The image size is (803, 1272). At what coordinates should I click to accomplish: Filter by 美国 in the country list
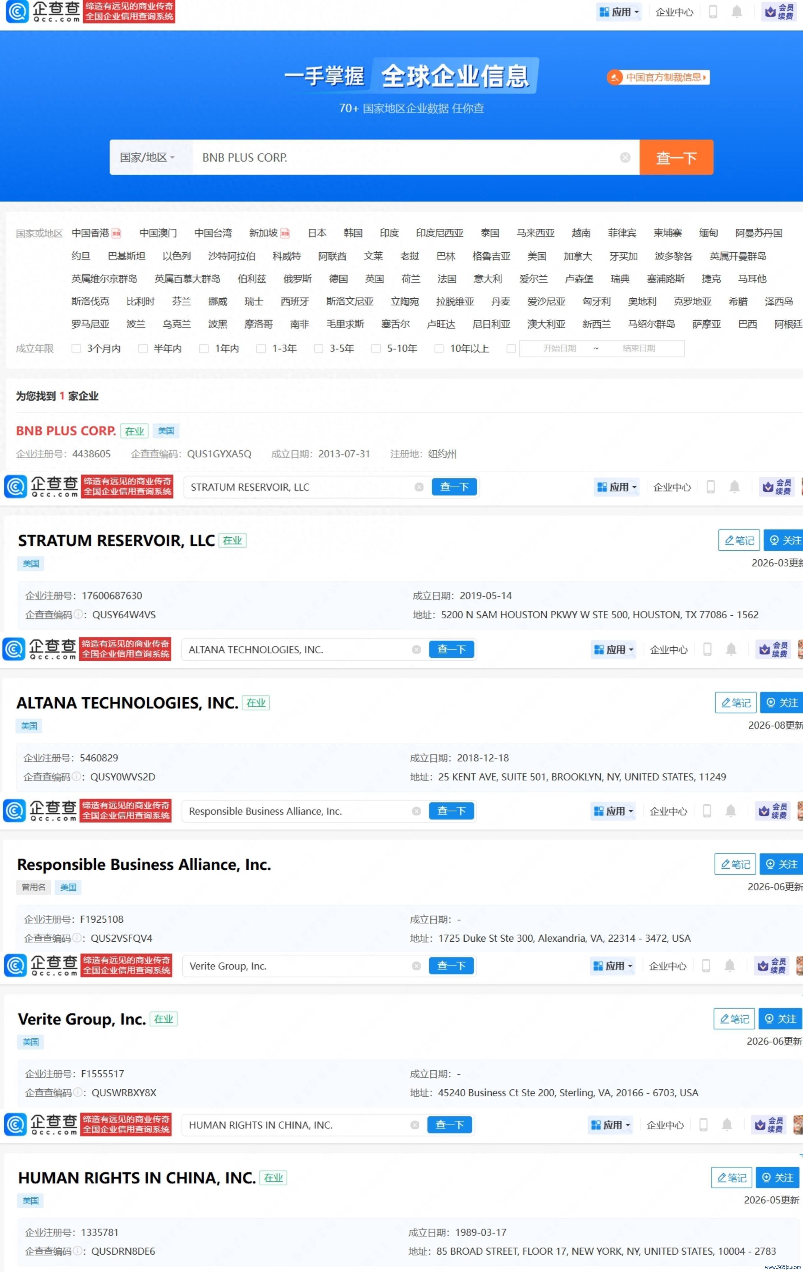(537, 256)
